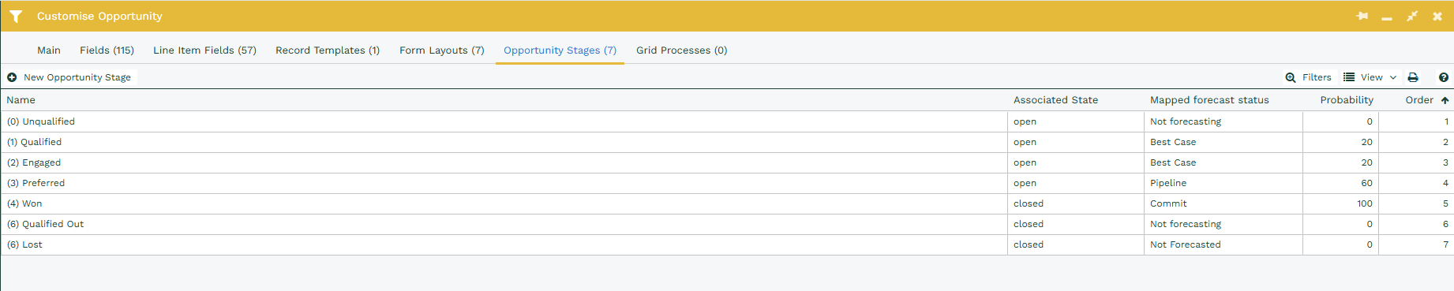Pin the Customise Opportunity window
Viewport: 1454px width, 291px height.
pos(1362,16)
